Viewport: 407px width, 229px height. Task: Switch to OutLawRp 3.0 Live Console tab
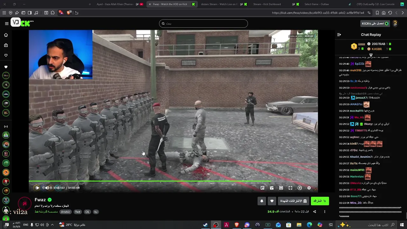(x=375, y=4)
